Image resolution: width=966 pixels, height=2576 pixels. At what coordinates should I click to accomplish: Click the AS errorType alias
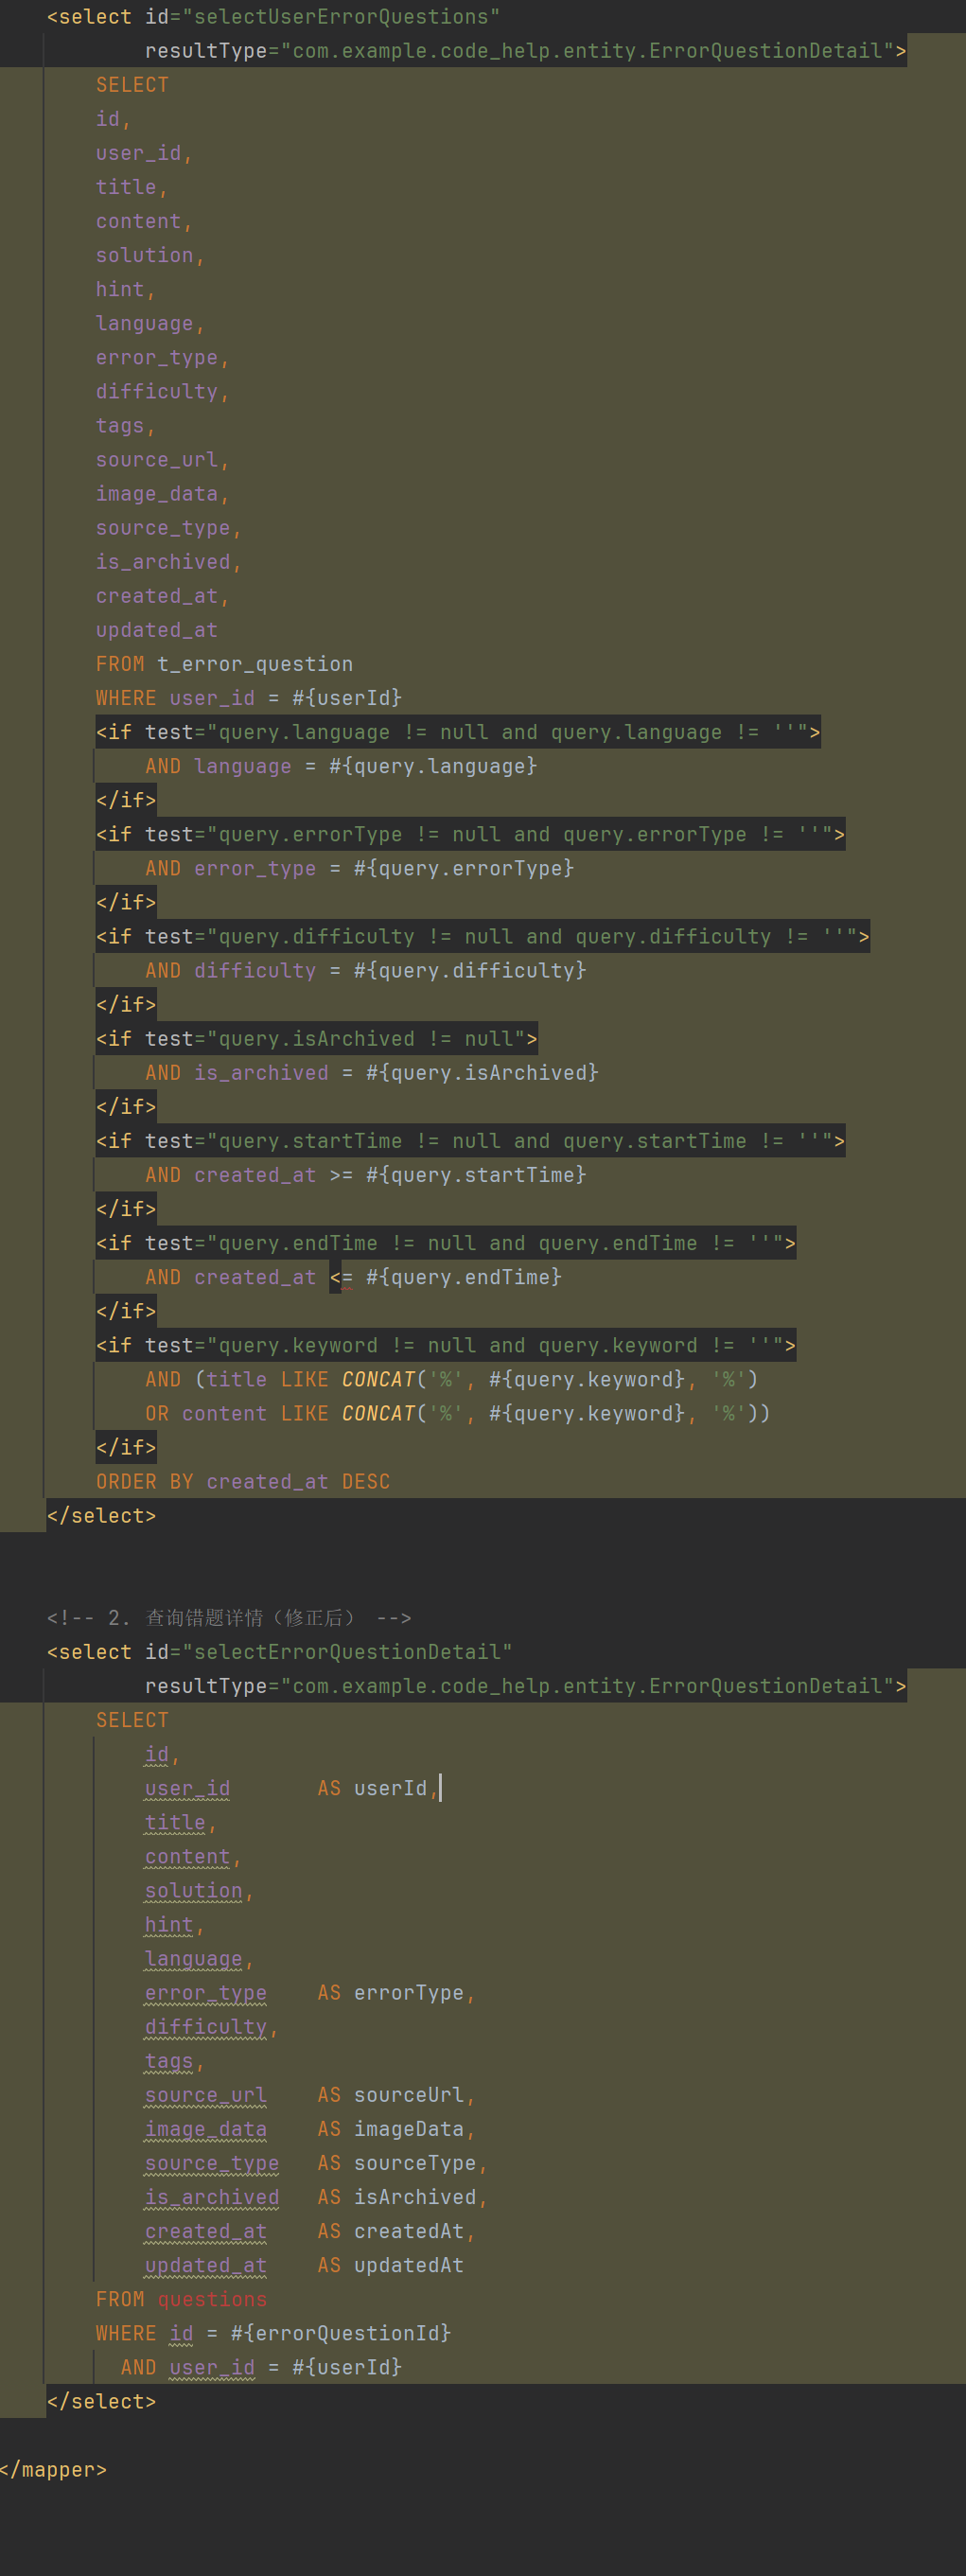click(391, 1993)
